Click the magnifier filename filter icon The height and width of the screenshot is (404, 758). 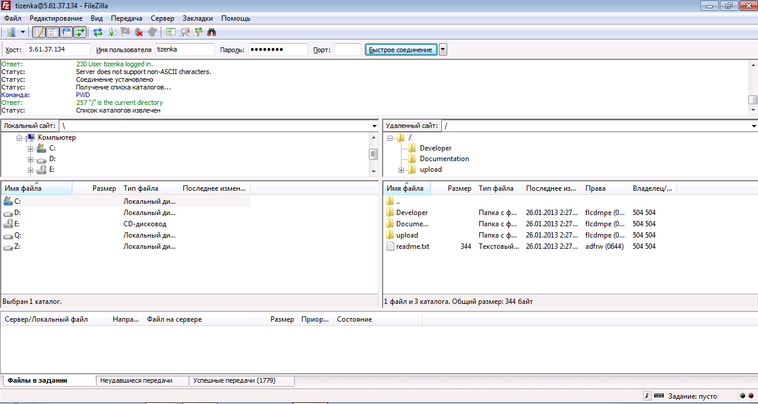pyautogui.click(x=184, y=32)
